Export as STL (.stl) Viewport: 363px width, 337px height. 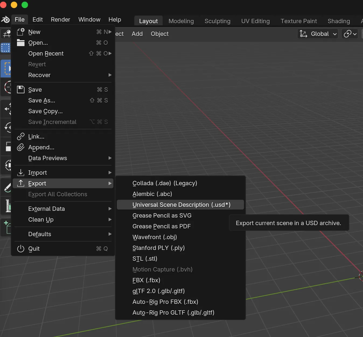click(180, 259)
